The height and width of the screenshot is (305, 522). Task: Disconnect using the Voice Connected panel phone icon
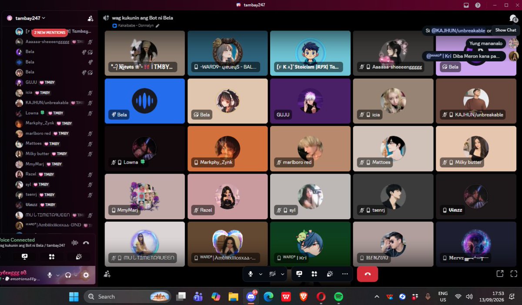(86, 243)
